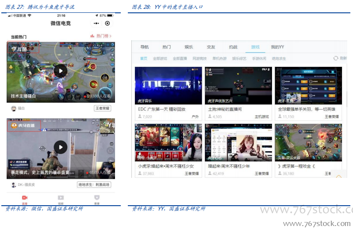Switch to YY 娱乐 tab
The image size is (353, 230).
pyautogui.click(x=188, y=47)
